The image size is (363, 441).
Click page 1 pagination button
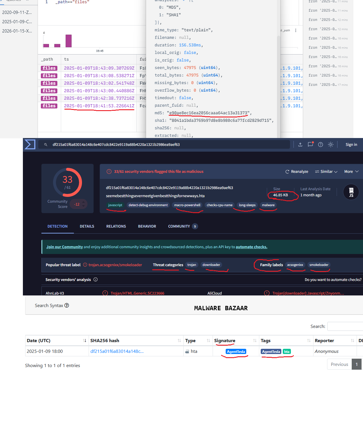(x=357, y=364)
